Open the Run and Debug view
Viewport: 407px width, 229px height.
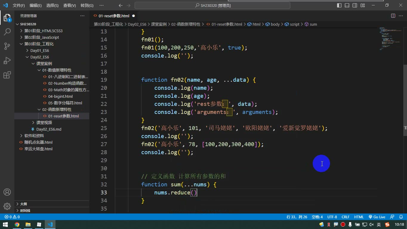tap(7, 61)
